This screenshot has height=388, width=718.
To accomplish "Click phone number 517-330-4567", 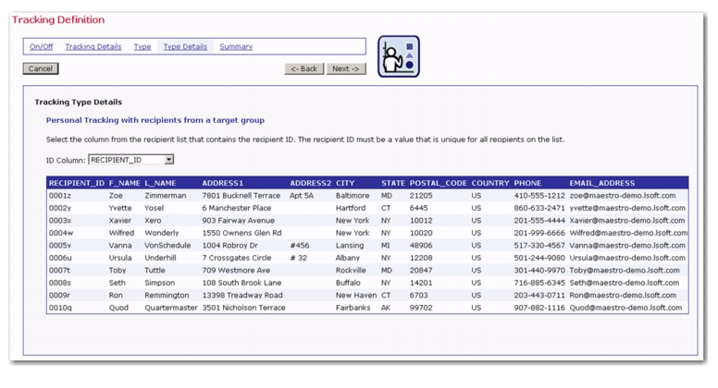I will coord(539,246).
